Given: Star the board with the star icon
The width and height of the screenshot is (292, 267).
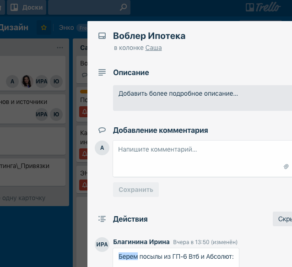Looking at the screenshot, I should point(44,27).
